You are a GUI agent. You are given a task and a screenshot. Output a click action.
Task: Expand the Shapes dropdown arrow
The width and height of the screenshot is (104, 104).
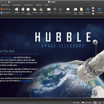[x=19, y=9]
